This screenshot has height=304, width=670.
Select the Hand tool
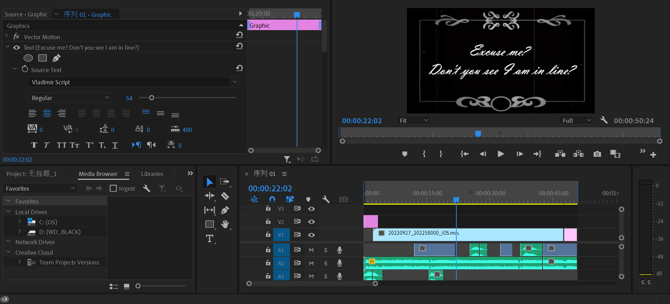click(x=225, y=224)
